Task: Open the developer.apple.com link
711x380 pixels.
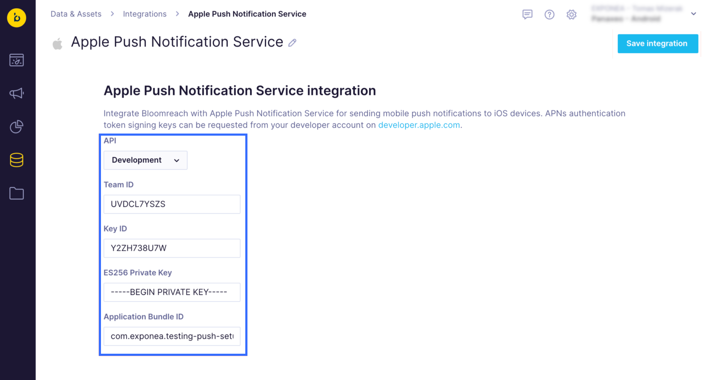Action: [x=419, y=125]
